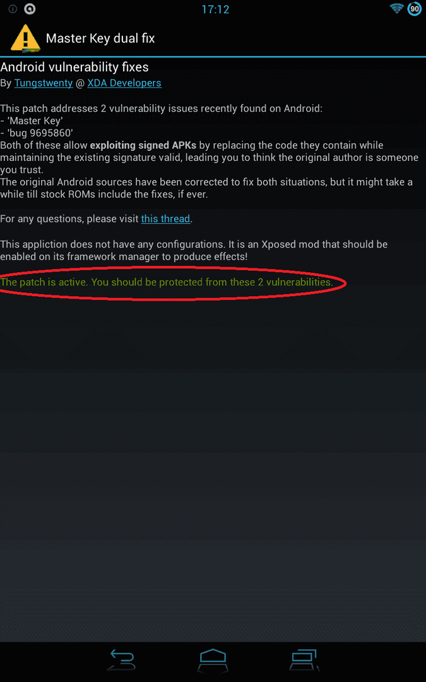Tap the 'For any questions, please visit' text

[x=69, y=218]
